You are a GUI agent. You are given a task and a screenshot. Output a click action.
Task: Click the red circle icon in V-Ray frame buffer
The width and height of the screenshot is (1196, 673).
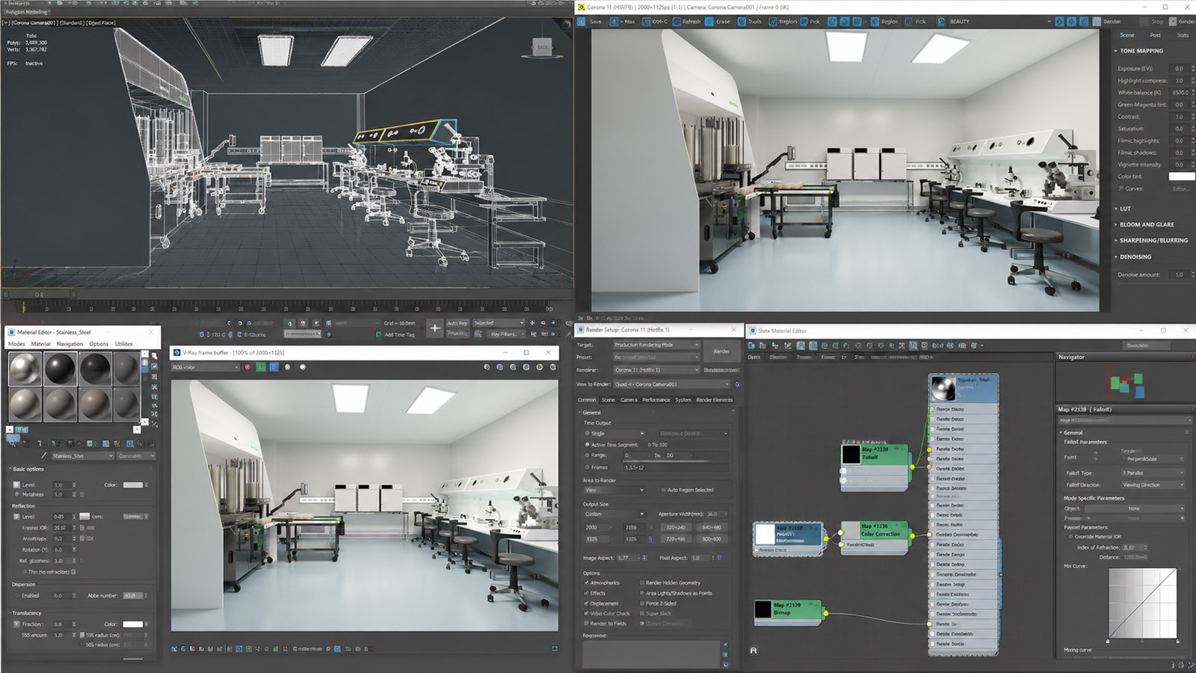point(247,367)
